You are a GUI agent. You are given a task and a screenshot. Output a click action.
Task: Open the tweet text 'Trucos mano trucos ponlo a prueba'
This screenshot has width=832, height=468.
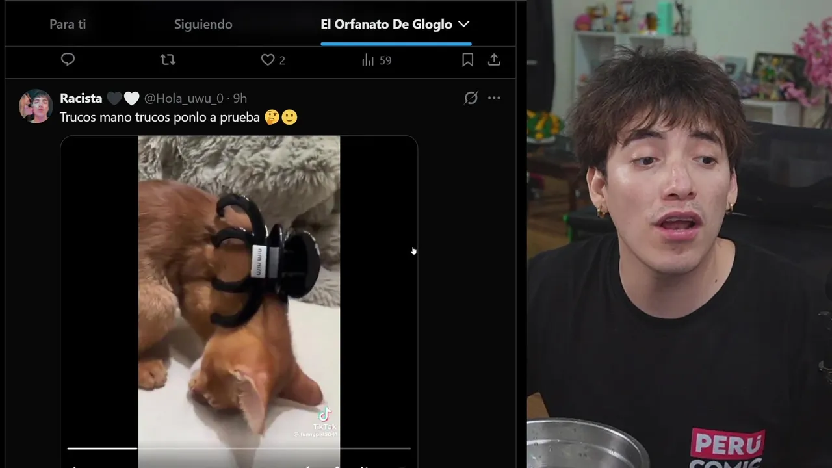[x=160, y=118]
